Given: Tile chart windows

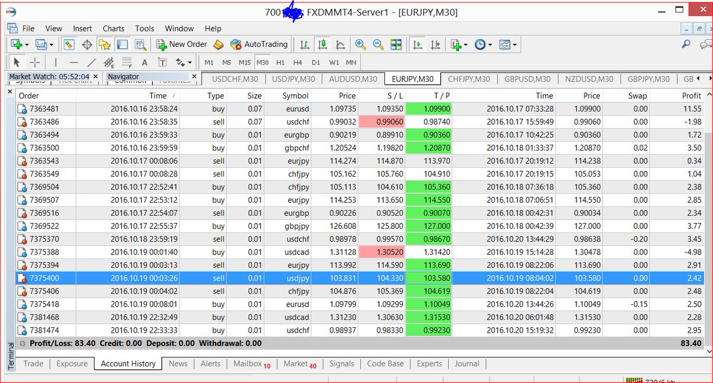Looking at the screenshot, I should 396,44.
